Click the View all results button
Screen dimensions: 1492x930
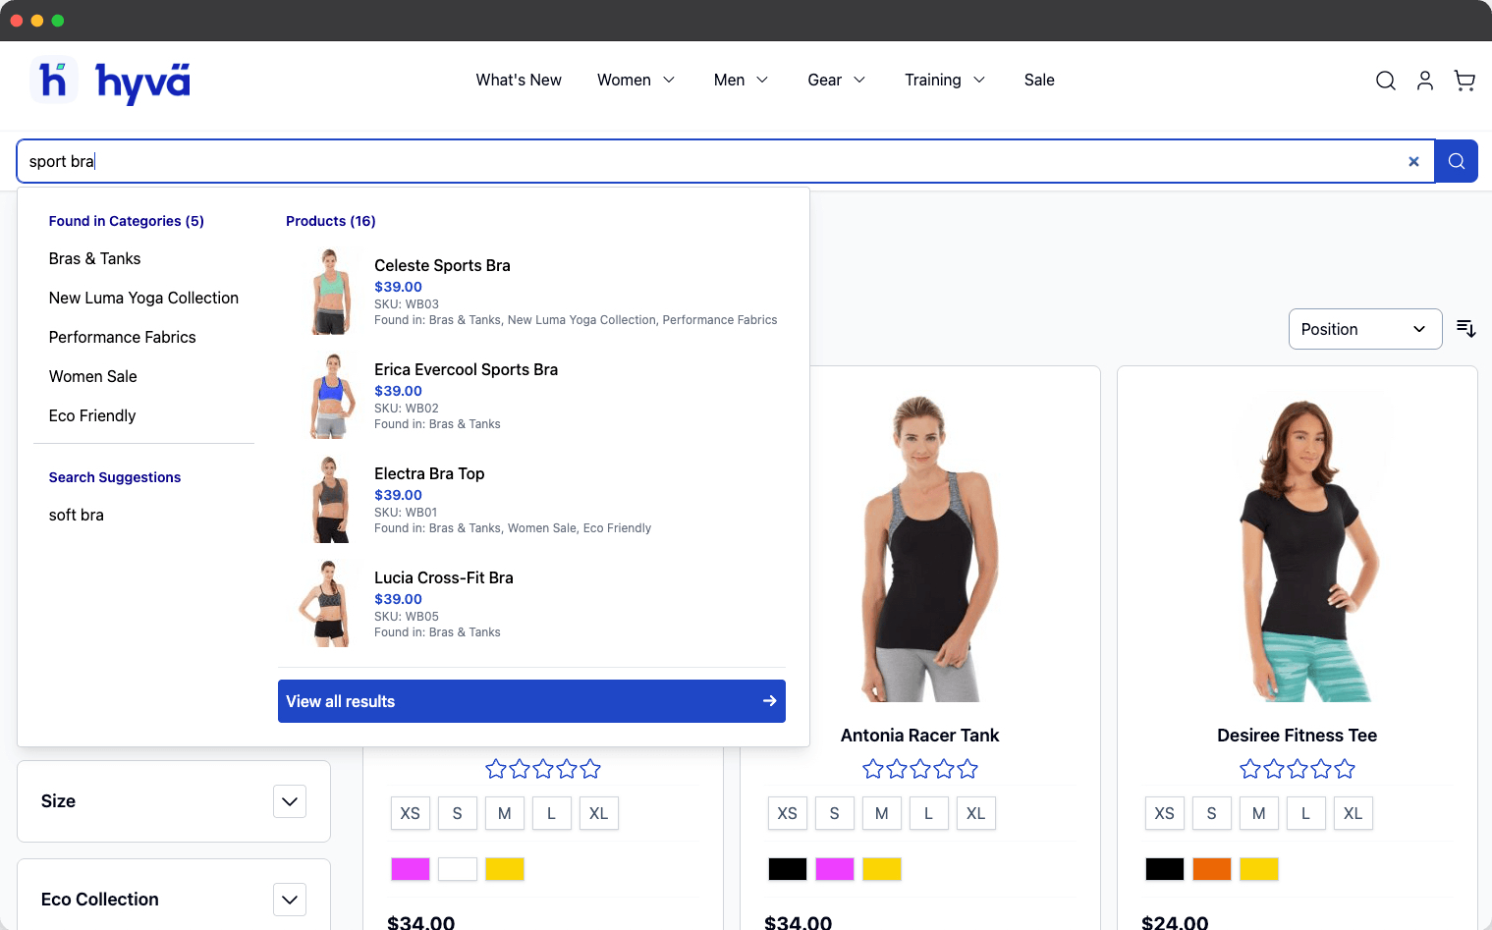pos(531,701)
